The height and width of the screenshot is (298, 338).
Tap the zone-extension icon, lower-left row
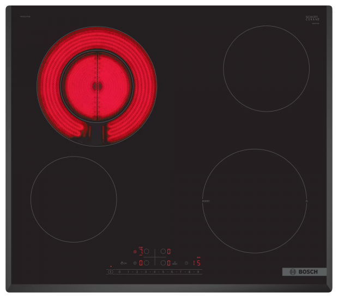[x=135, y=263]
